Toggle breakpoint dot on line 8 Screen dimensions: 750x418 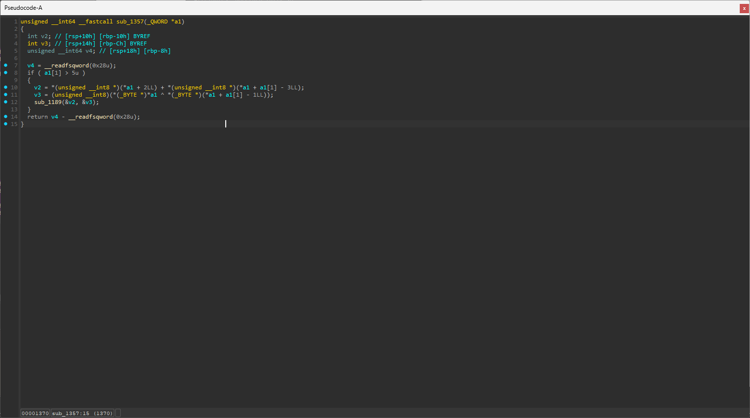pos(6,73)
